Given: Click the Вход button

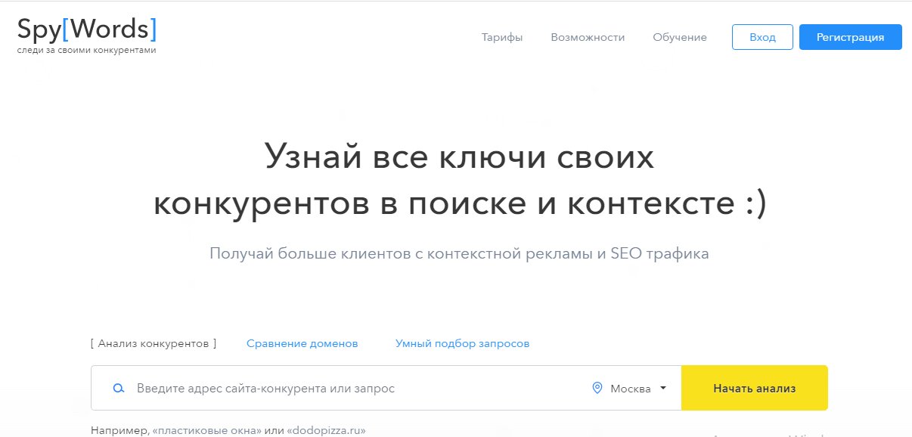Looking at the screenshot, I should [762, 36].
